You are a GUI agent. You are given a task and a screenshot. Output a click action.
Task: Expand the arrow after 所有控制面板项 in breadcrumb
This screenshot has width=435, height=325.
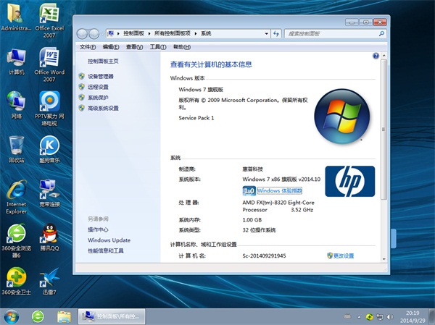coord(196,33)
